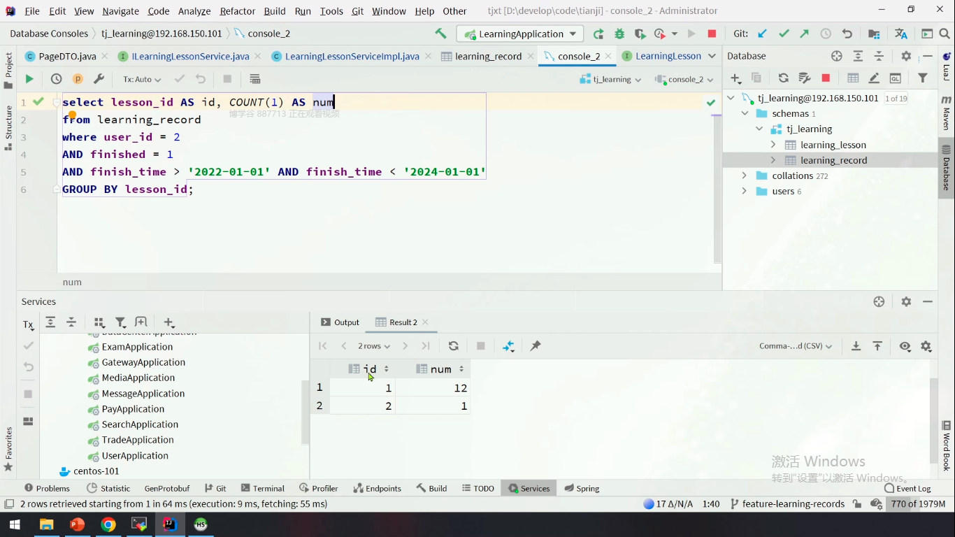This screenshot has width=955, height=537.
Task: Open File Explorer from taskbar
Action: [46, 524]
